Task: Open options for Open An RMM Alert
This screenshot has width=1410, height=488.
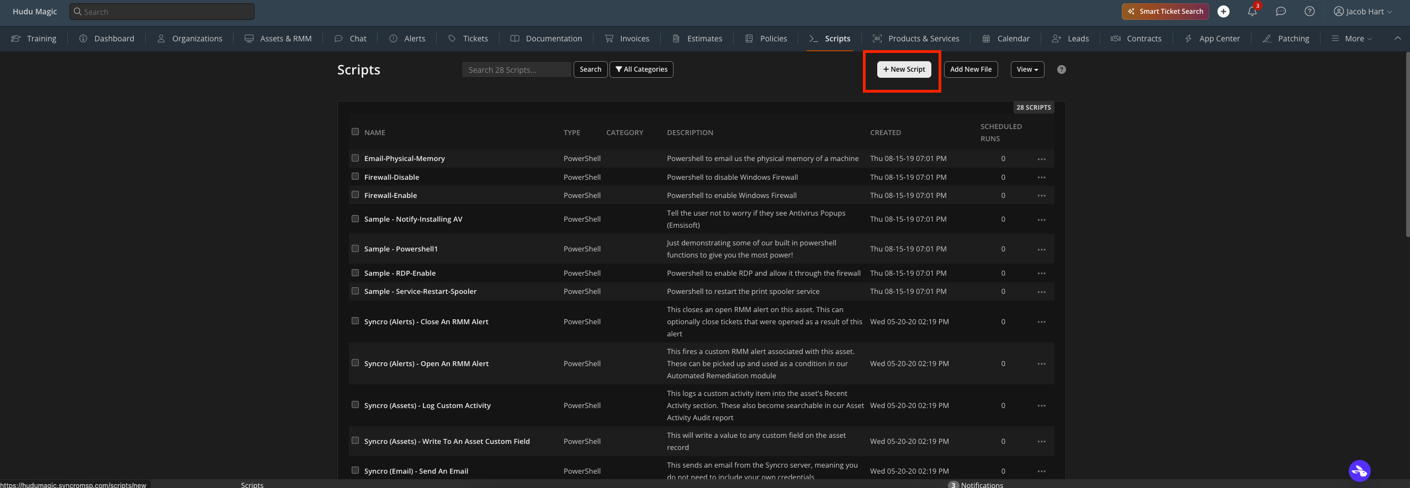Action: [x=1041, y=364]
